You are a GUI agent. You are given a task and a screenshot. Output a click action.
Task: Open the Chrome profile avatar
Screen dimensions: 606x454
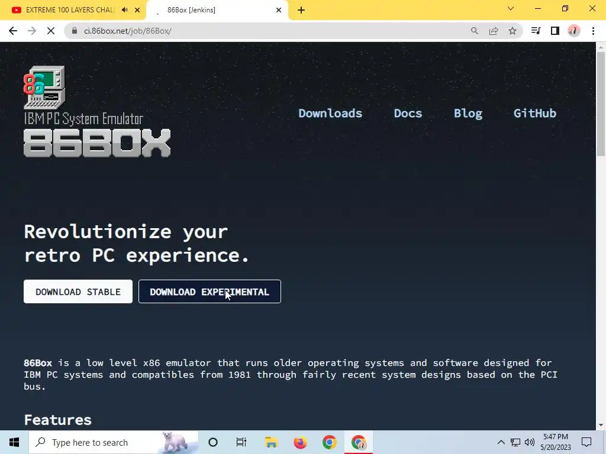coord(574,31)
